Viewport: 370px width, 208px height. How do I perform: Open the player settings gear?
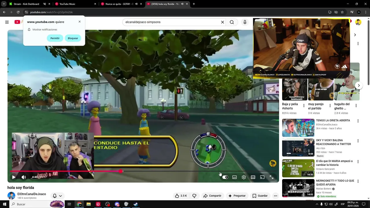(x=244, y=177)
